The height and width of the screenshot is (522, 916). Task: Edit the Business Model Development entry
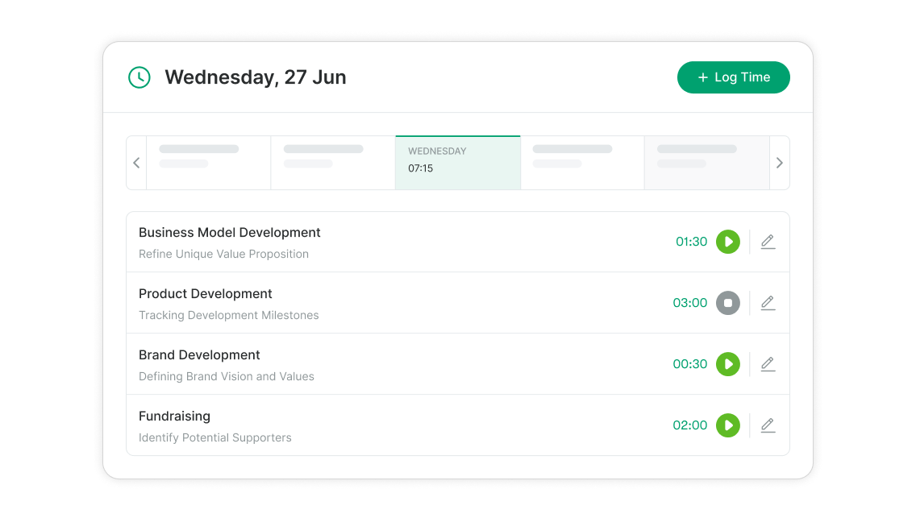pyautogui.click(x=768, y=242)
